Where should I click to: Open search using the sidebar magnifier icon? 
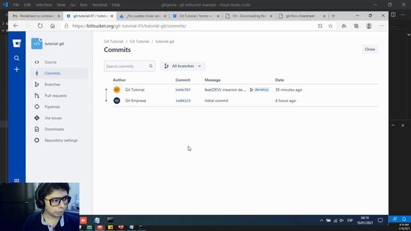[x=17, y=58]
